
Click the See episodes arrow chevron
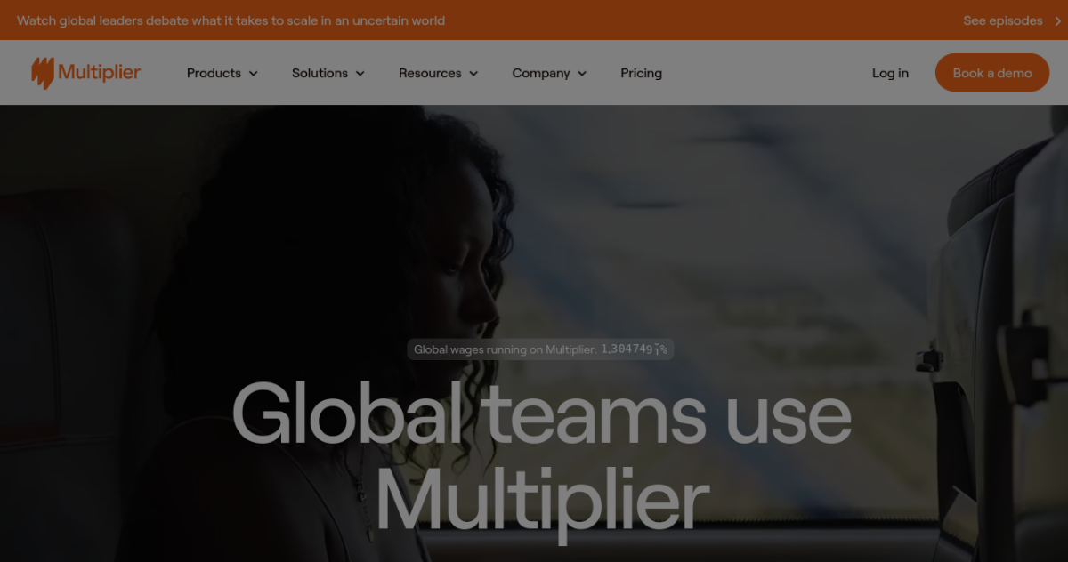pos(1057,20)
